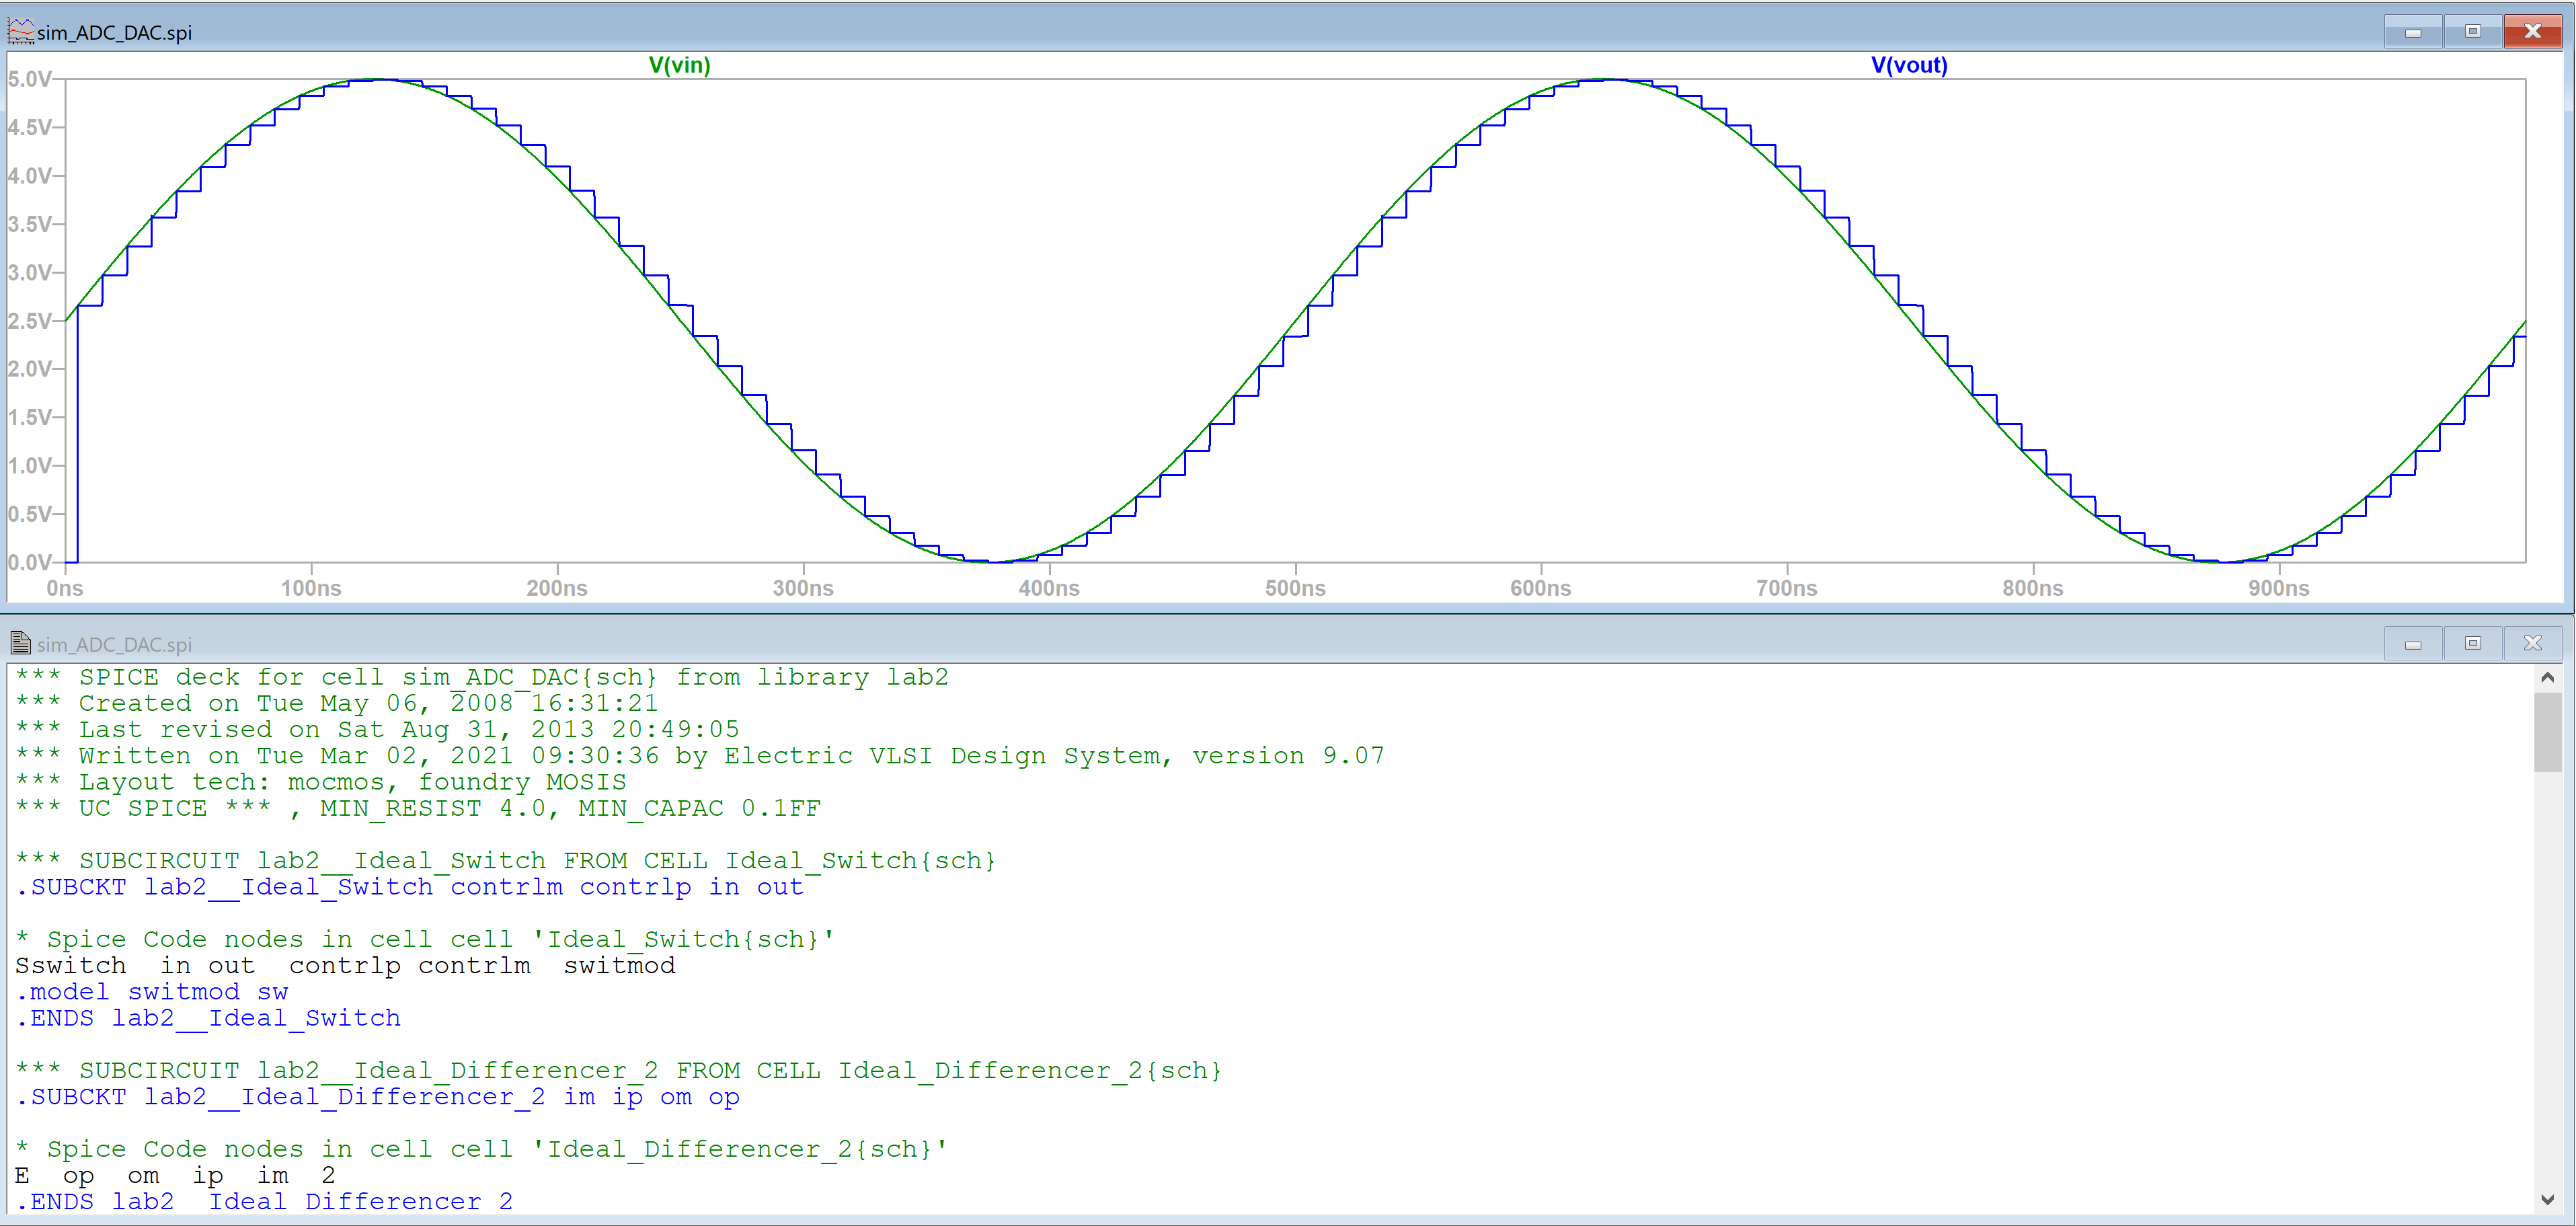Click the waveform plot icon in top title bar

pos(21,31)
